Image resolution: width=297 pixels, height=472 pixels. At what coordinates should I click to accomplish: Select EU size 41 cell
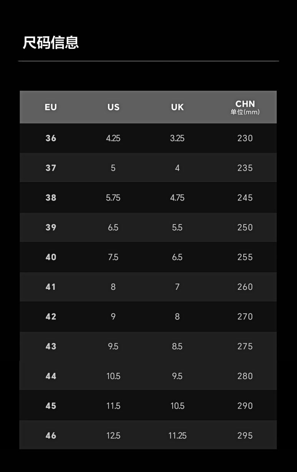[51, 287]
